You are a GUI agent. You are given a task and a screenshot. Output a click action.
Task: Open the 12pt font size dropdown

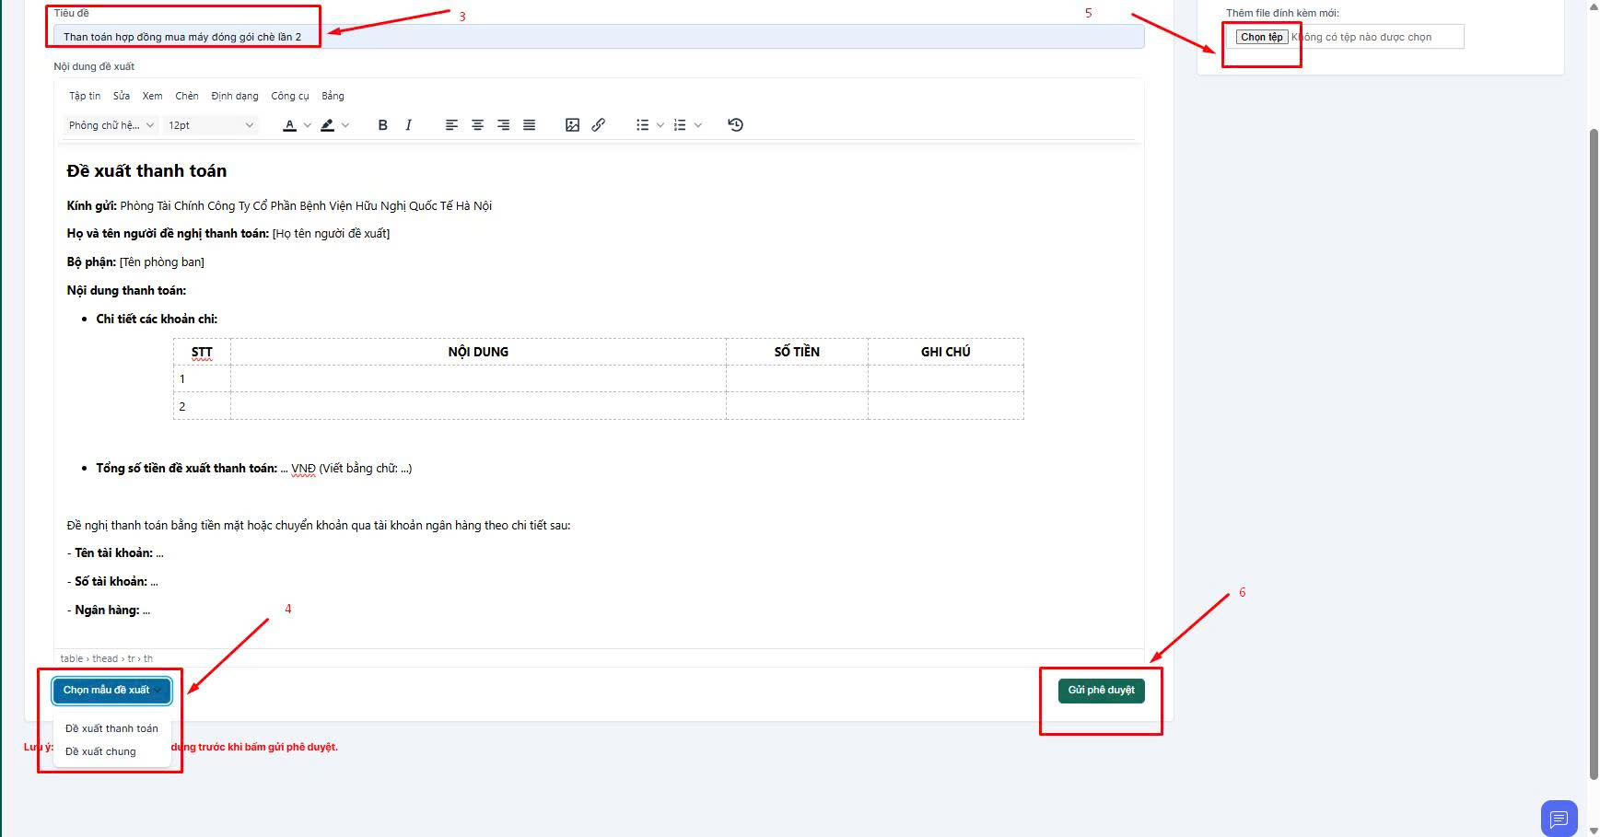tap(210, 125)
